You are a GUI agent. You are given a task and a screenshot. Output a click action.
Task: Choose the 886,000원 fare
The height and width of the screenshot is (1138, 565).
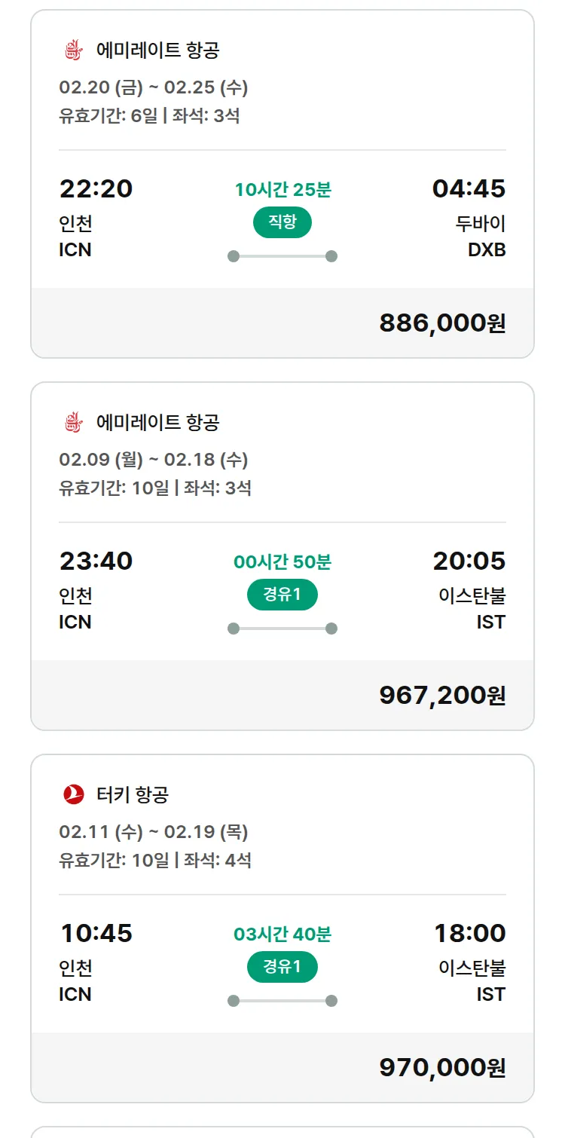(x=442, y=323)
